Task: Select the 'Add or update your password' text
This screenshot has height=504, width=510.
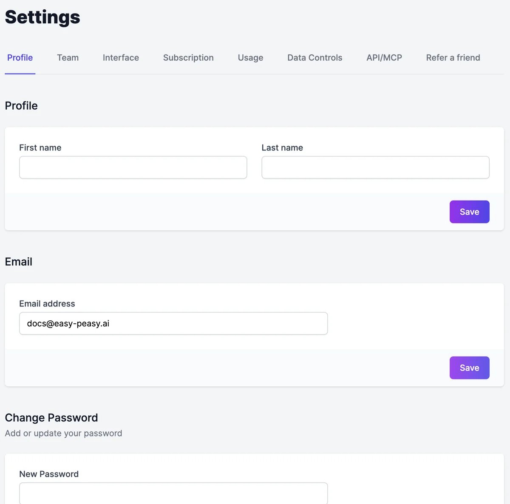Action: [x=63, y=433]
